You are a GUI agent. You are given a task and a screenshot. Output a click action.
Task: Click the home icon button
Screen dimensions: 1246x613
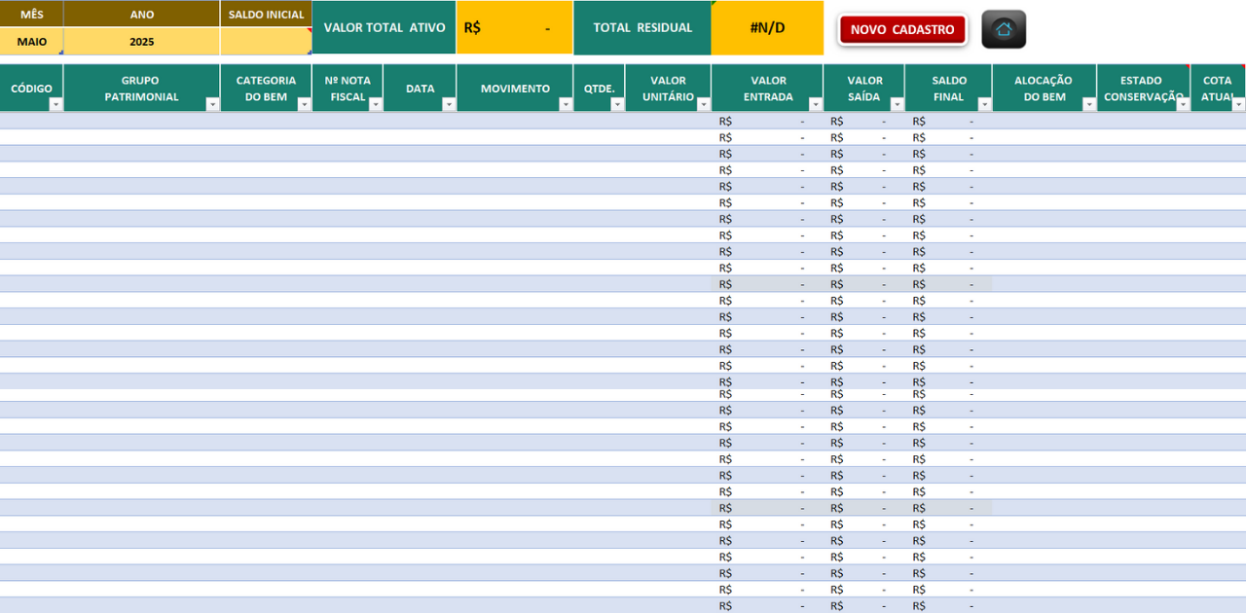pyautogui.click(x=1004, y=29)
